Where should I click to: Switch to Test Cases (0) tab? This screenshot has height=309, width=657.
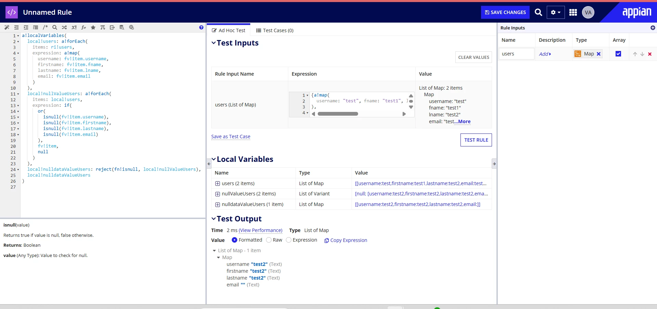pos(275,30)
